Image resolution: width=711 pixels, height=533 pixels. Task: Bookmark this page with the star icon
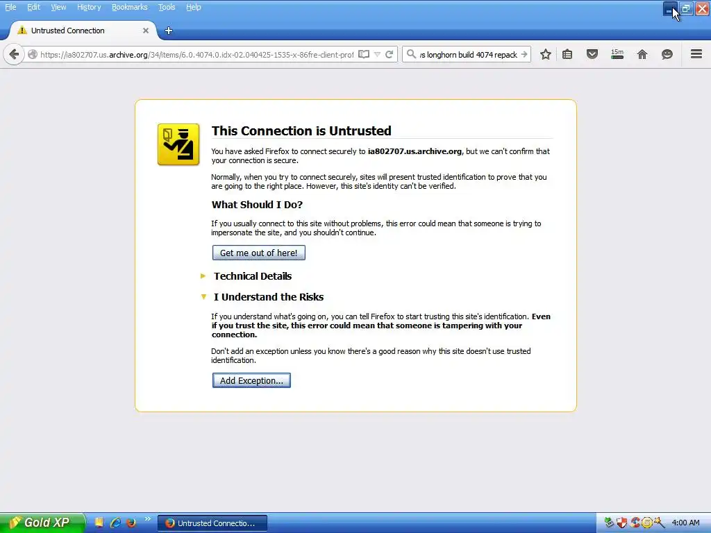click(546, 54)
